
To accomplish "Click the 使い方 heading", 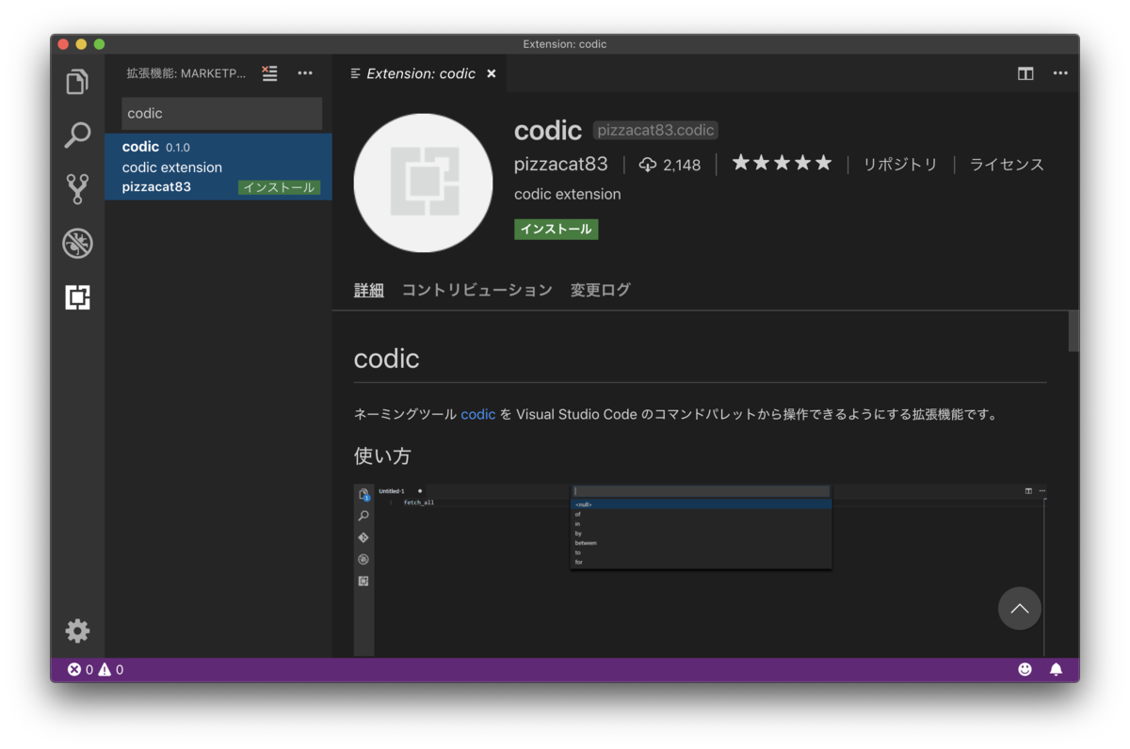I will click(x=382, y=456).
